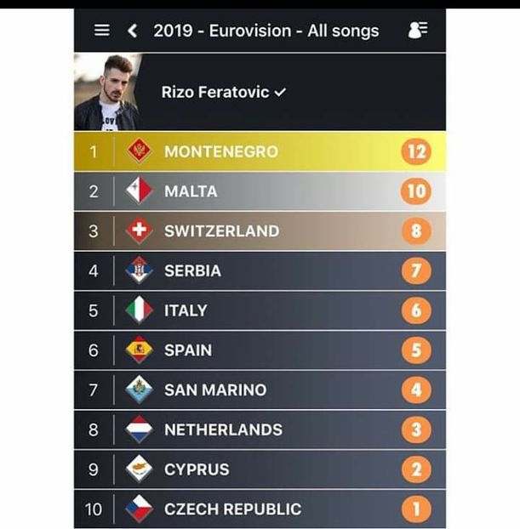This screenshot has width=520, height=529.
Task: Click the Spain flag icon
Action: [x=139, y=350]
